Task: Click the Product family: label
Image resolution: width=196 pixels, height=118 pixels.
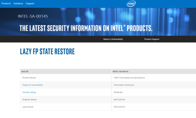Action: [x=29, y=78]
